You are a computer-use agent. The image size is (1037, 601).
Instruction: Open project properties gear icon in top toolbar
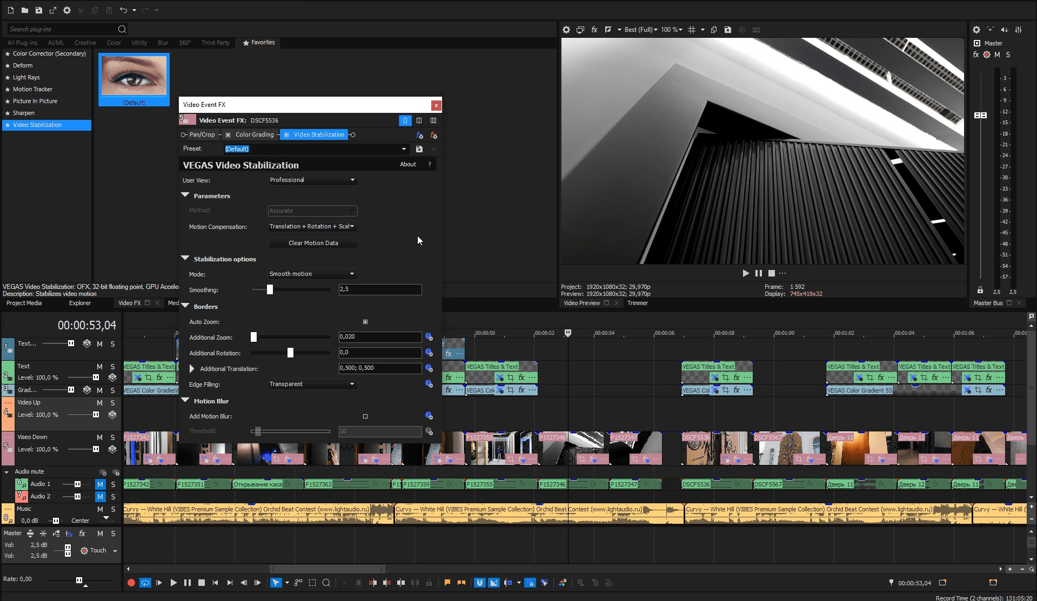coord(67,10)
